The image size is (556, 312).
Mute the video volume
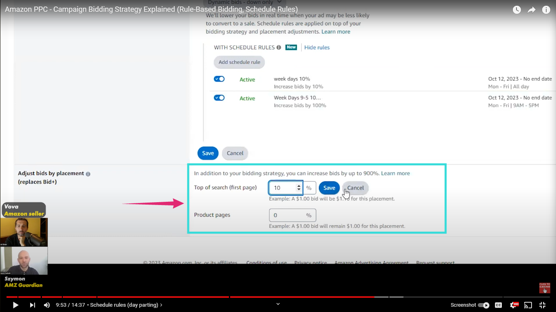(x=47, y=305)
